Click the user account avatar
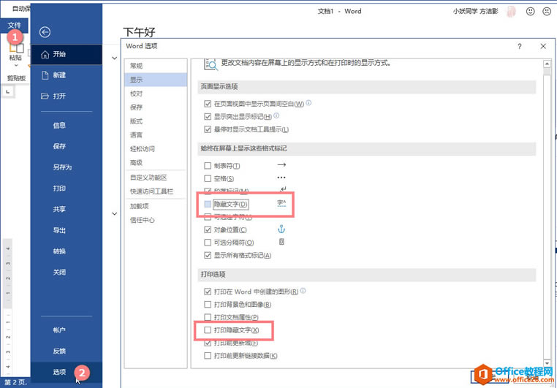Screen dimensions: 557x388 coord(511,12)
